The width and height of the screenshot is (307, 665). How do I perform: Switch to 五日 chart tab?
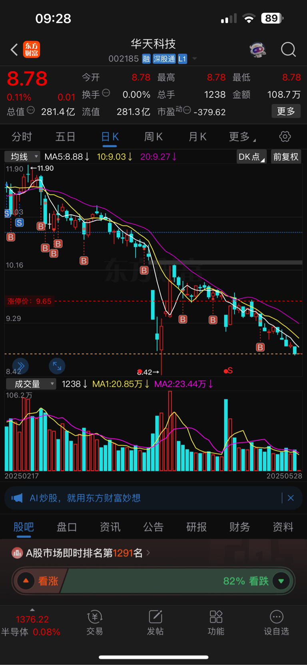click(66, 137)
